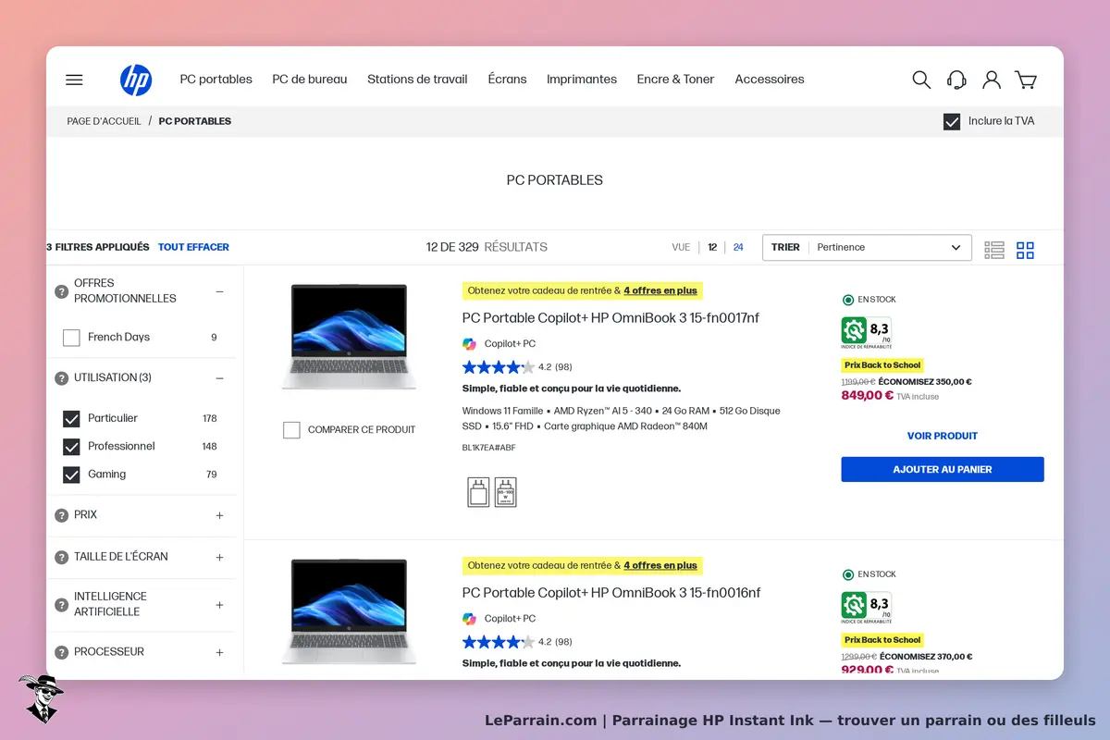
Task: Click help icon next to Processeur
Action: 62,652
